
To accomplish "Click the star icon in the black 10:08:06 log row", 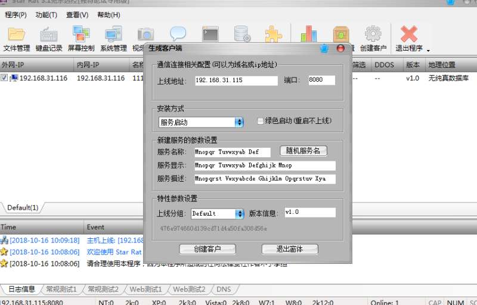I will [x=4, y=263].
